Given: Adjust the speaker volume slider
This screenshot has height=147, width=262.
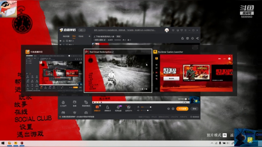Looking at the screenshot, I should [x=146, y=110].
